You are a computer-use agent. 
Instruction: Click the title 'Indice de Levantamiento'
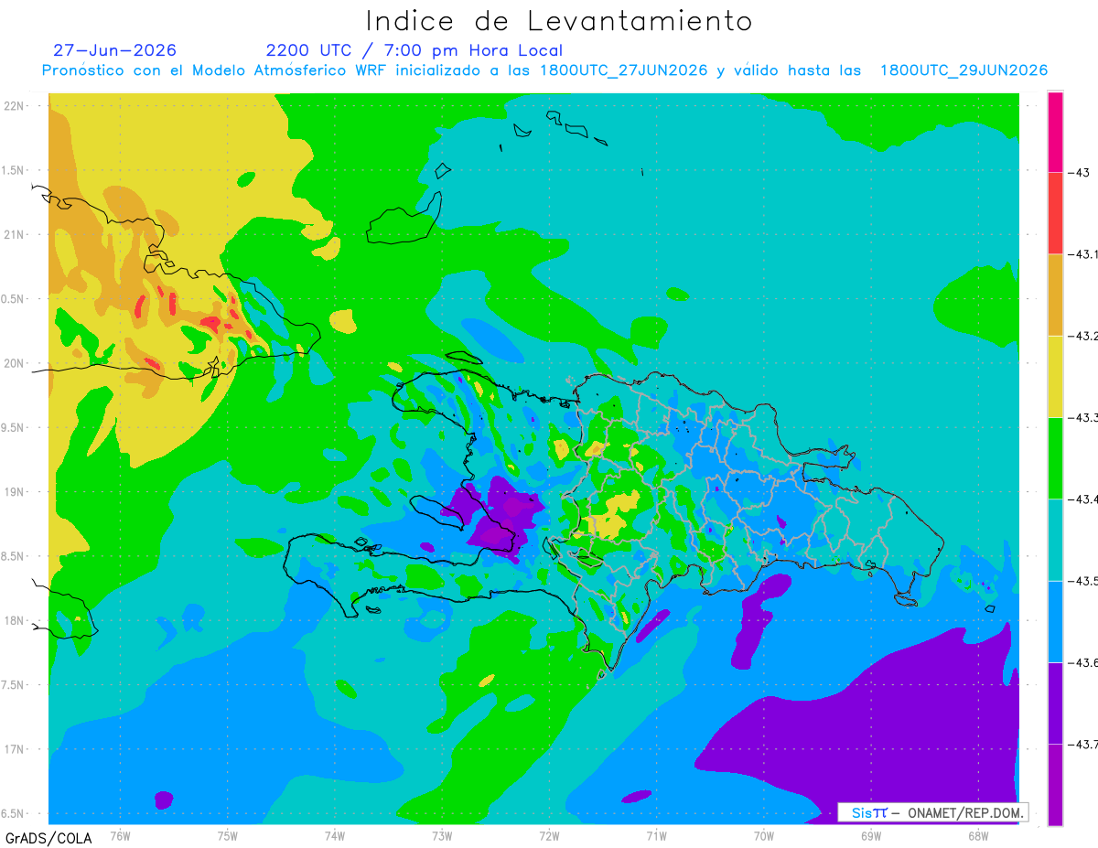pos(559,21)
